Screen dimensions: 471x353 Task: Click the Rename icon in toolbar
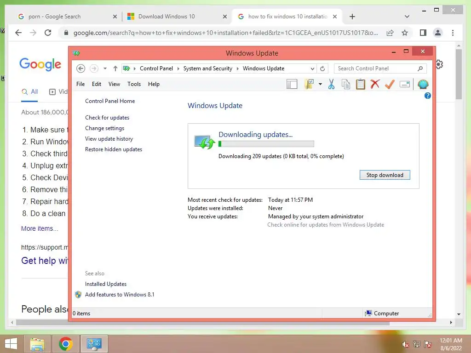click(405, 85)
